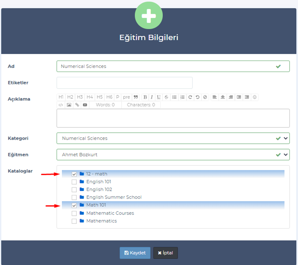Click the Kaydet save button

click(135, 253)
